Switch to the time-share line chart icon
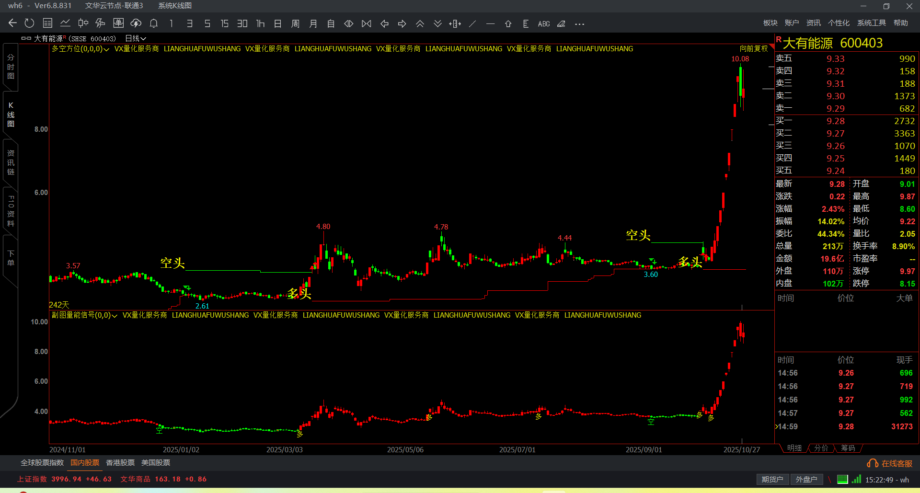920x493 pixels. tap(65, 23)
